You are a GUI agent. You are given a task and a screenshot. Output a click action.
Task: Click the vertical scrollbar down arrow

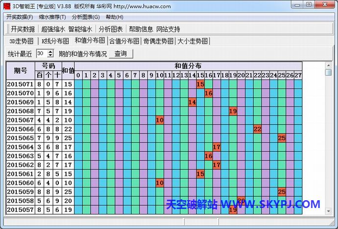329,211
